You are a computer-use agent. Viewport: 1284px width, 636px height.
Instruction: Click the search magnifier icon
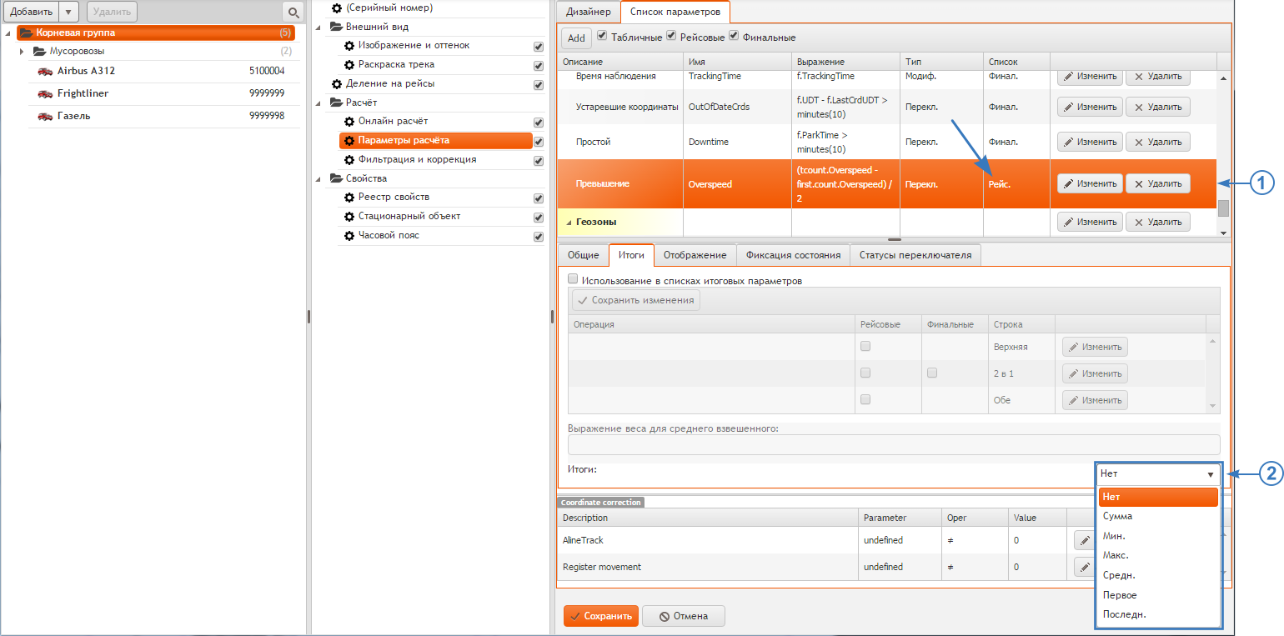coord(293,12)
